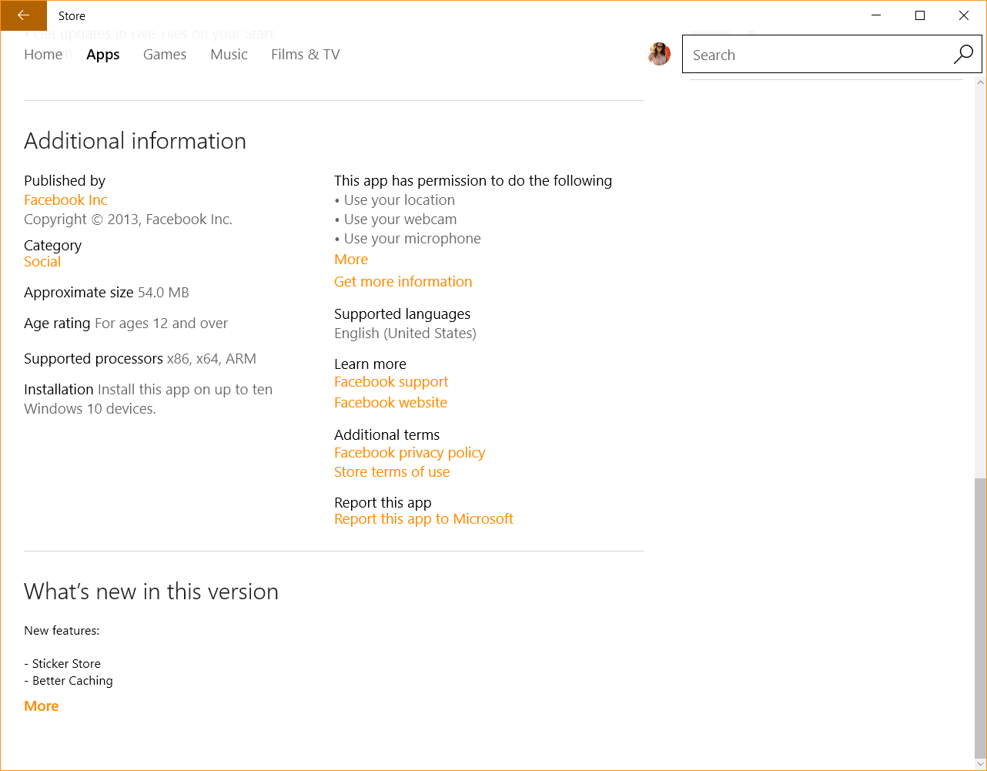This screenshot has height=771, width=987.
Task: Click Get more information link
Action: [403, 281]
